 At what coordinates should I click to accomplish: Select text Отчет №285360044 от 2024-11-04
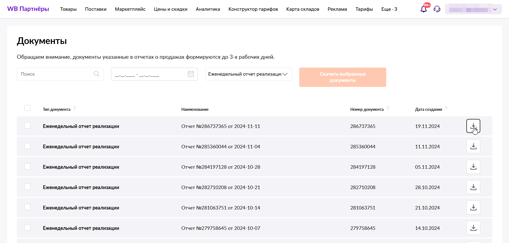pyautogui.click(x=221, y=146)
